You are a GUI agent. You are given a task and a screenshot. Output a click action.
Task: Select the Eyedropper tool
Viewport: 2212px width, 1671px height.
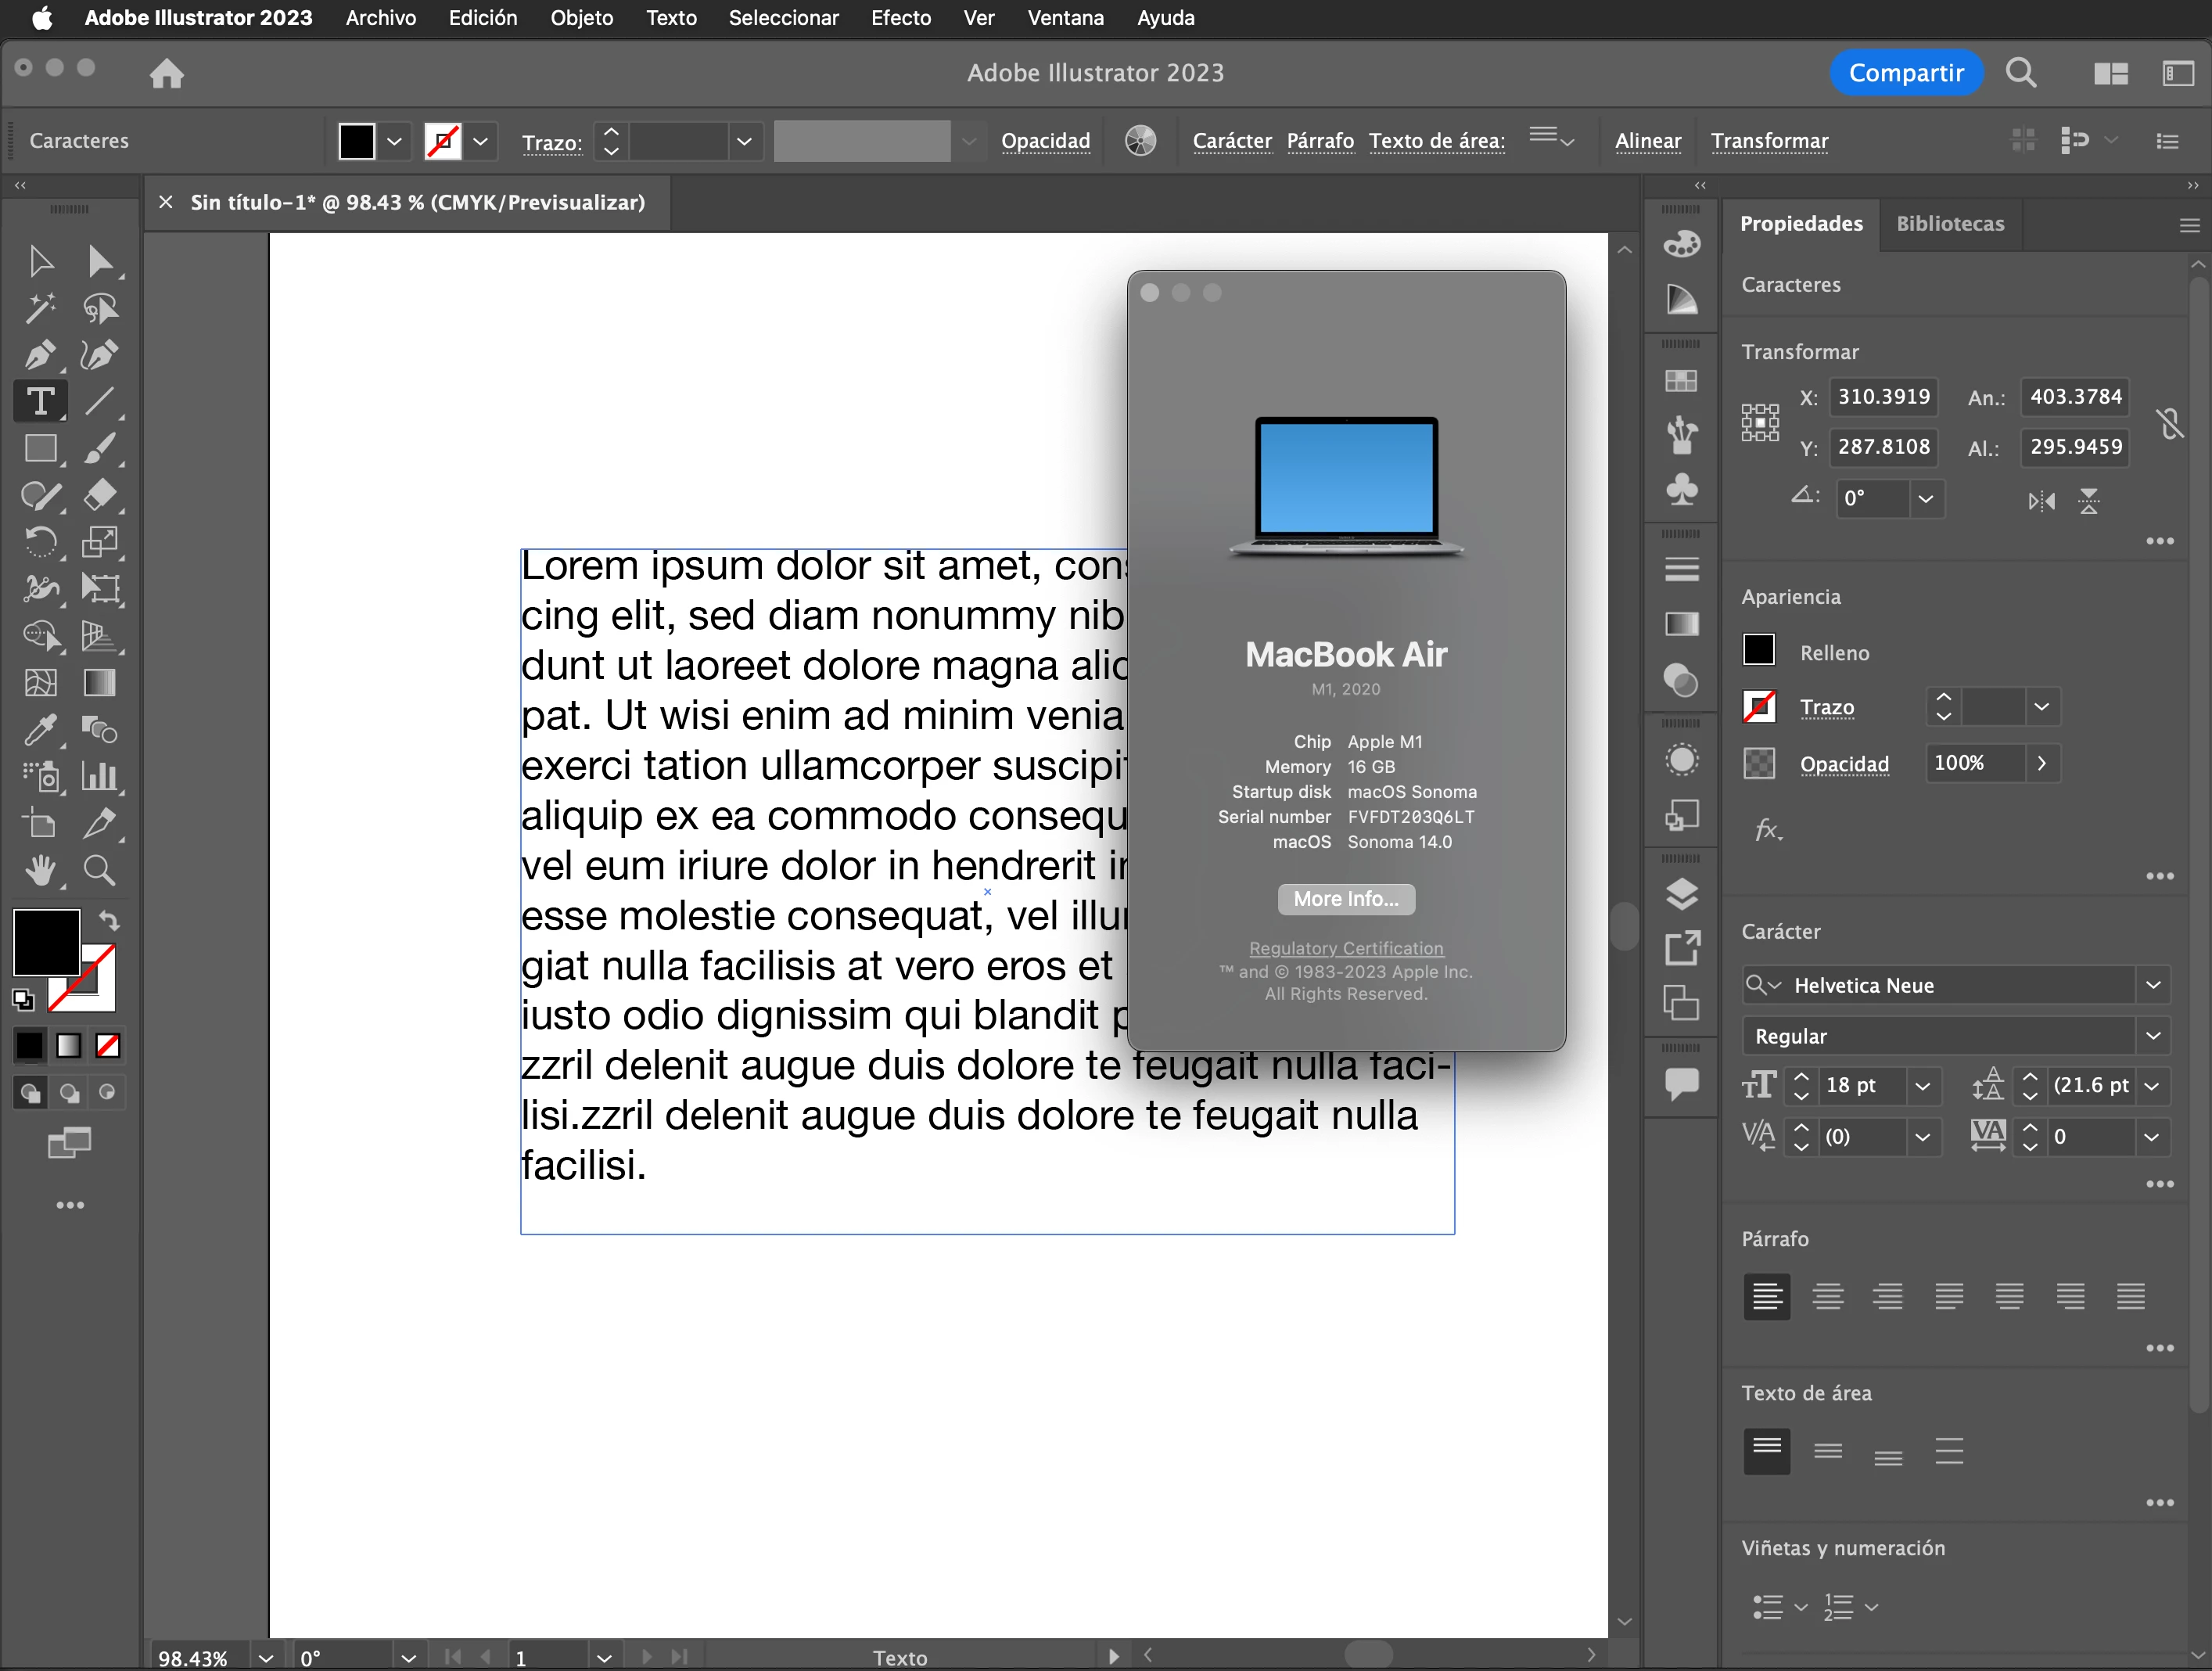(40, 730)
